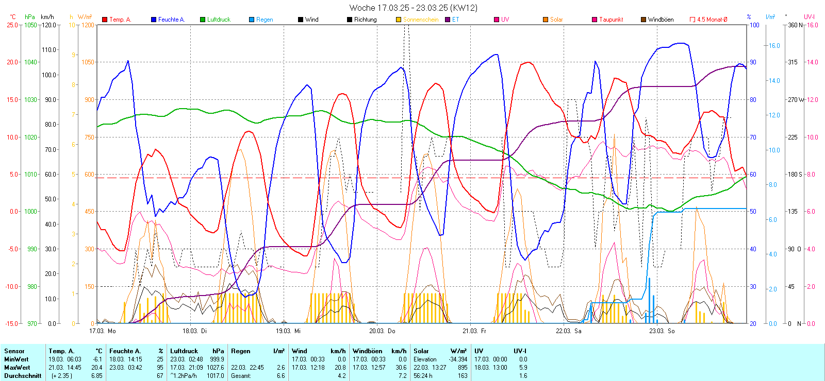Select the Richtung legend marker
Screen dimensions: 825x381
(350, 20)
